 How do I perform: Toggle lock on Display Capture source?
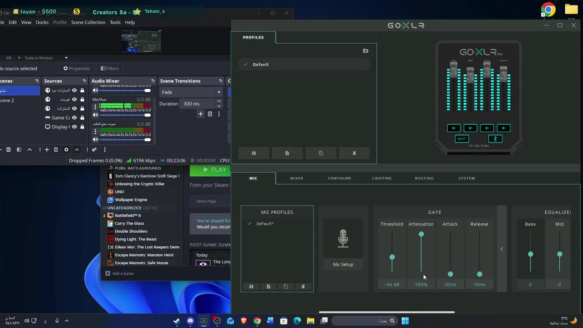tap(82, 127)
